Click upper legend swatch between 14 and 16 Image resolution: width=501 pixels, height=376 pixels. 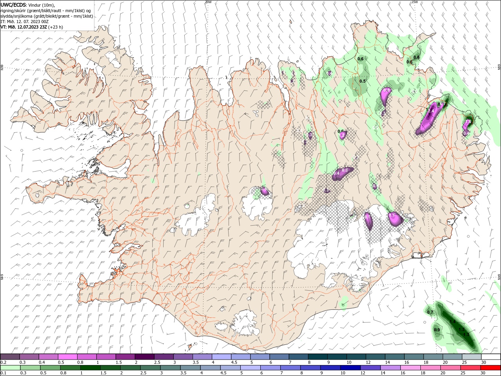click(395, 357)
